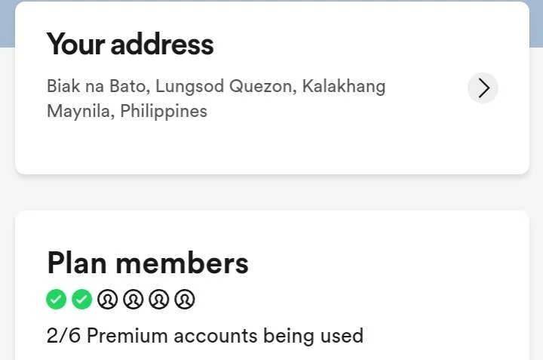The width and height of the screenshot is (543, 360).
Task: Select the second empty member slot icon
Action: [x=133, y=299]
